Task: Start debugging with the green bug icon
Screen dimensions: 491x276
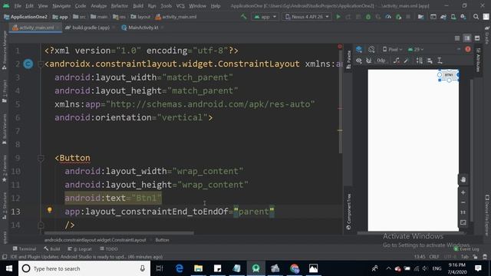Action: 368,17
